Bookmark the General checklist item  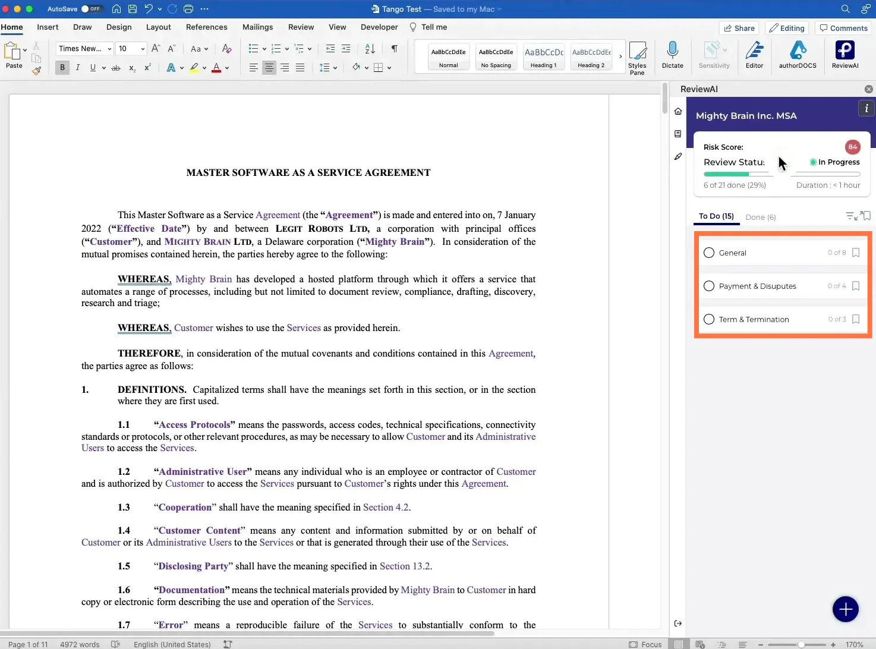(x=856, y=253)
